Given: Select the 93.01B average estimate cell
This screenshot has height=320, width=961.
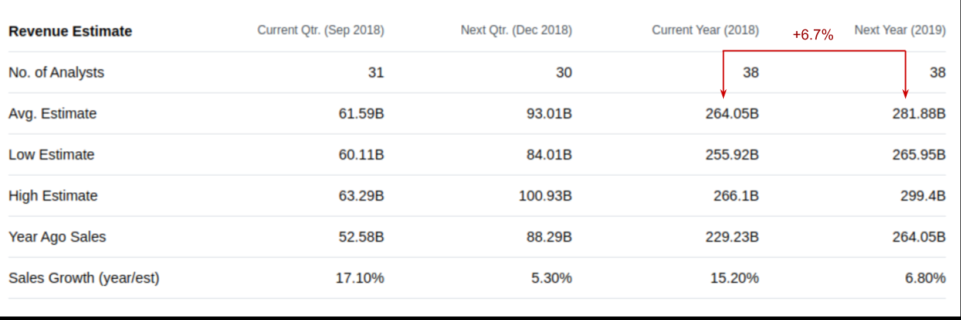Looking at the screenshot, I should [x=549, y=114].
